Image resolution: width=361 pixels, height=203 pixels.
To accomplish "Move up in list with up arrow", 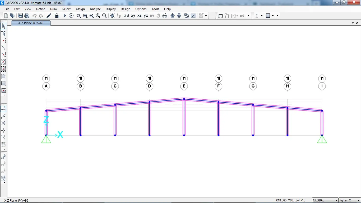I will coord(173,16).
